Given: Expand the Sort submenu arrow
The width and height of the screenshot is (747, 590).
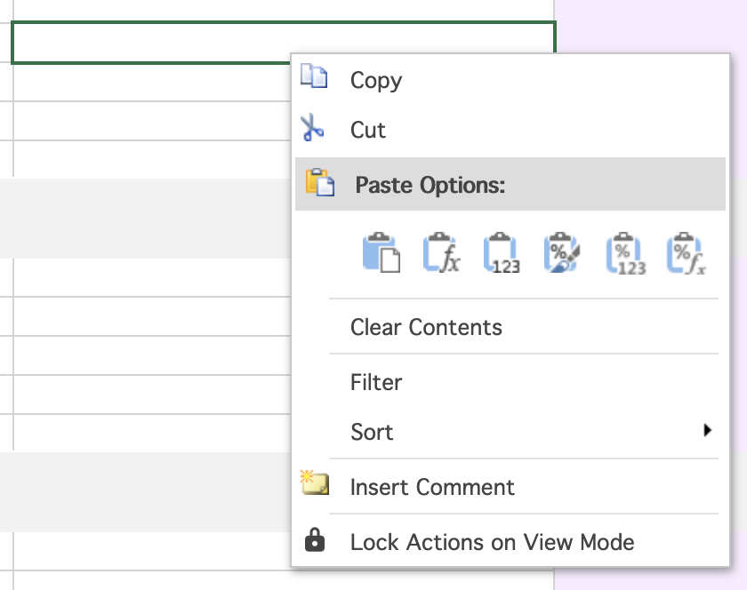Looking at the screenshot, I should 708,431.
